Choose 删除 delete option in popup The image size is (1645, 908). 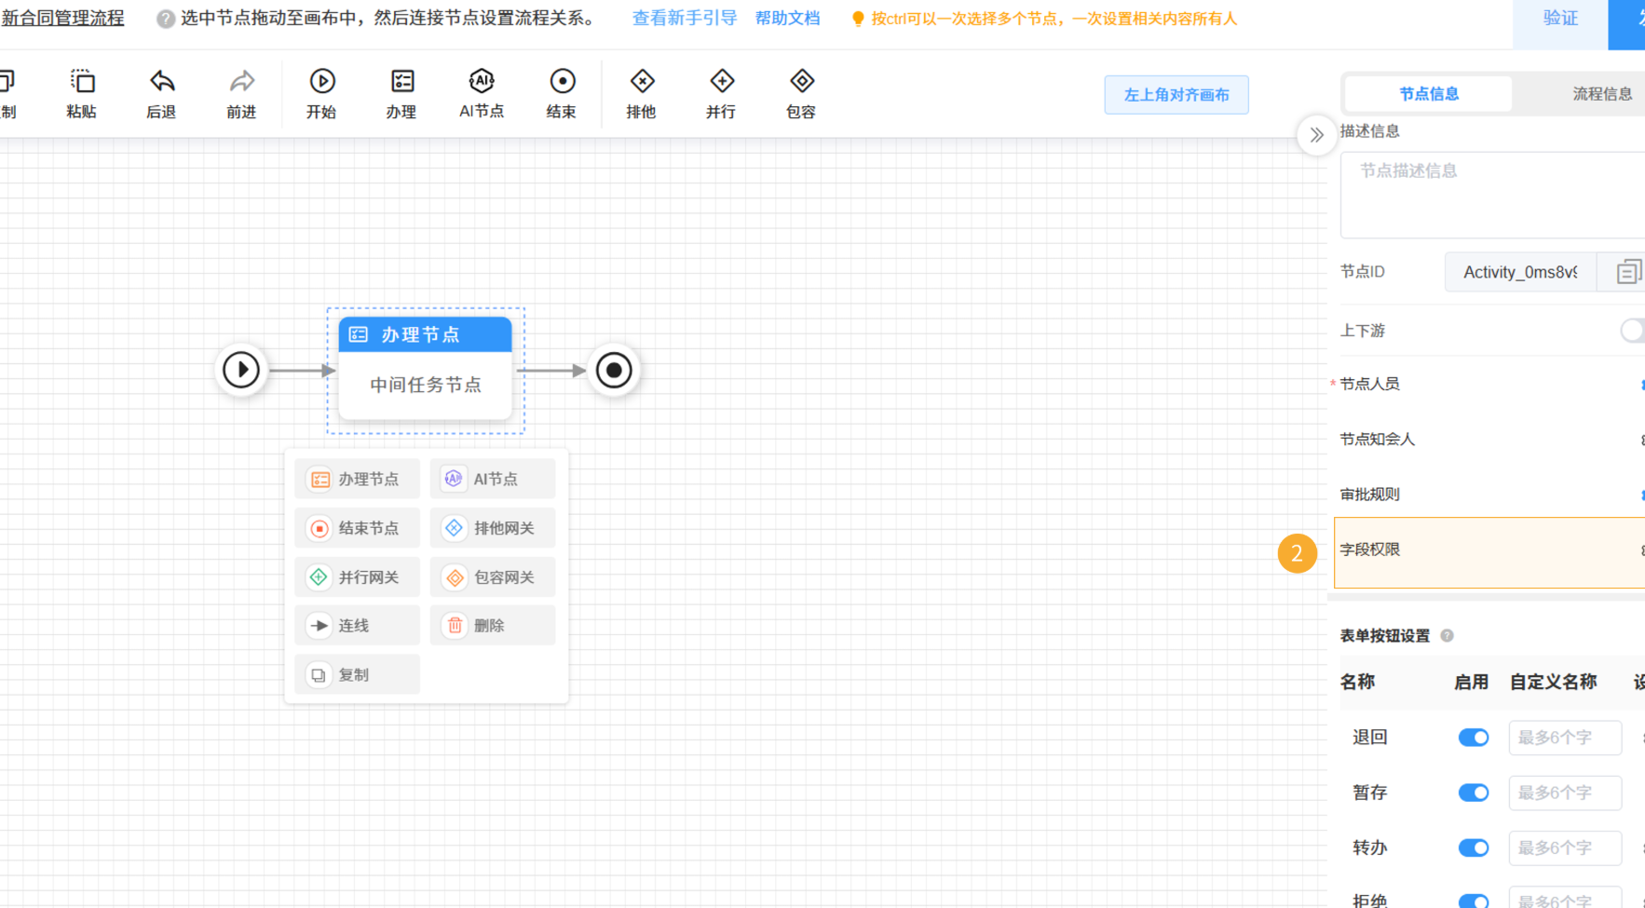coord(493,626)
